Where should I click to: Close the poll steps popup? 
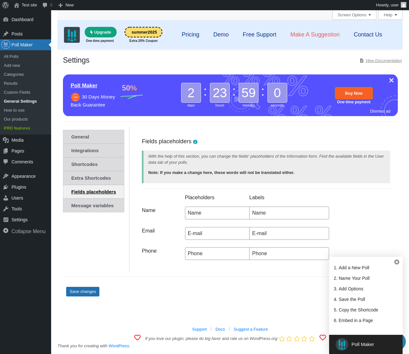coord(397,262)
